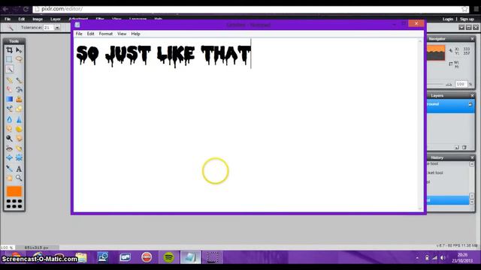Open Notepad Format menu
The width and height of the screenshot is (481, 270).
point(106,34)
